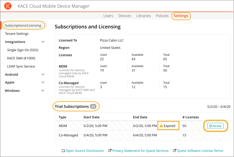Viewport: 234px width, 157px height.
Task: Click the KACE Cloud Mobile Device Manager title
Action: pyautogui.click(x=53, y=6)
